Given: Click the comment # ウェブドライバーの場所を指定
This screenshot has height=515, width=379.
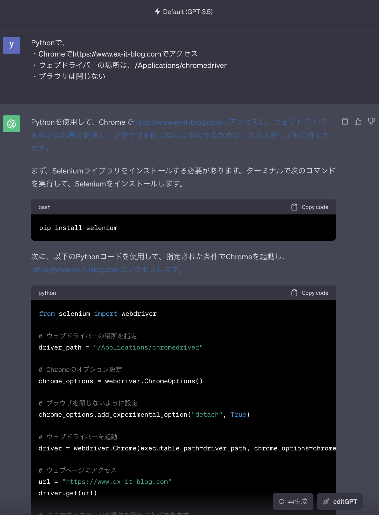Looking at the screenshot, I should [88, 336].
